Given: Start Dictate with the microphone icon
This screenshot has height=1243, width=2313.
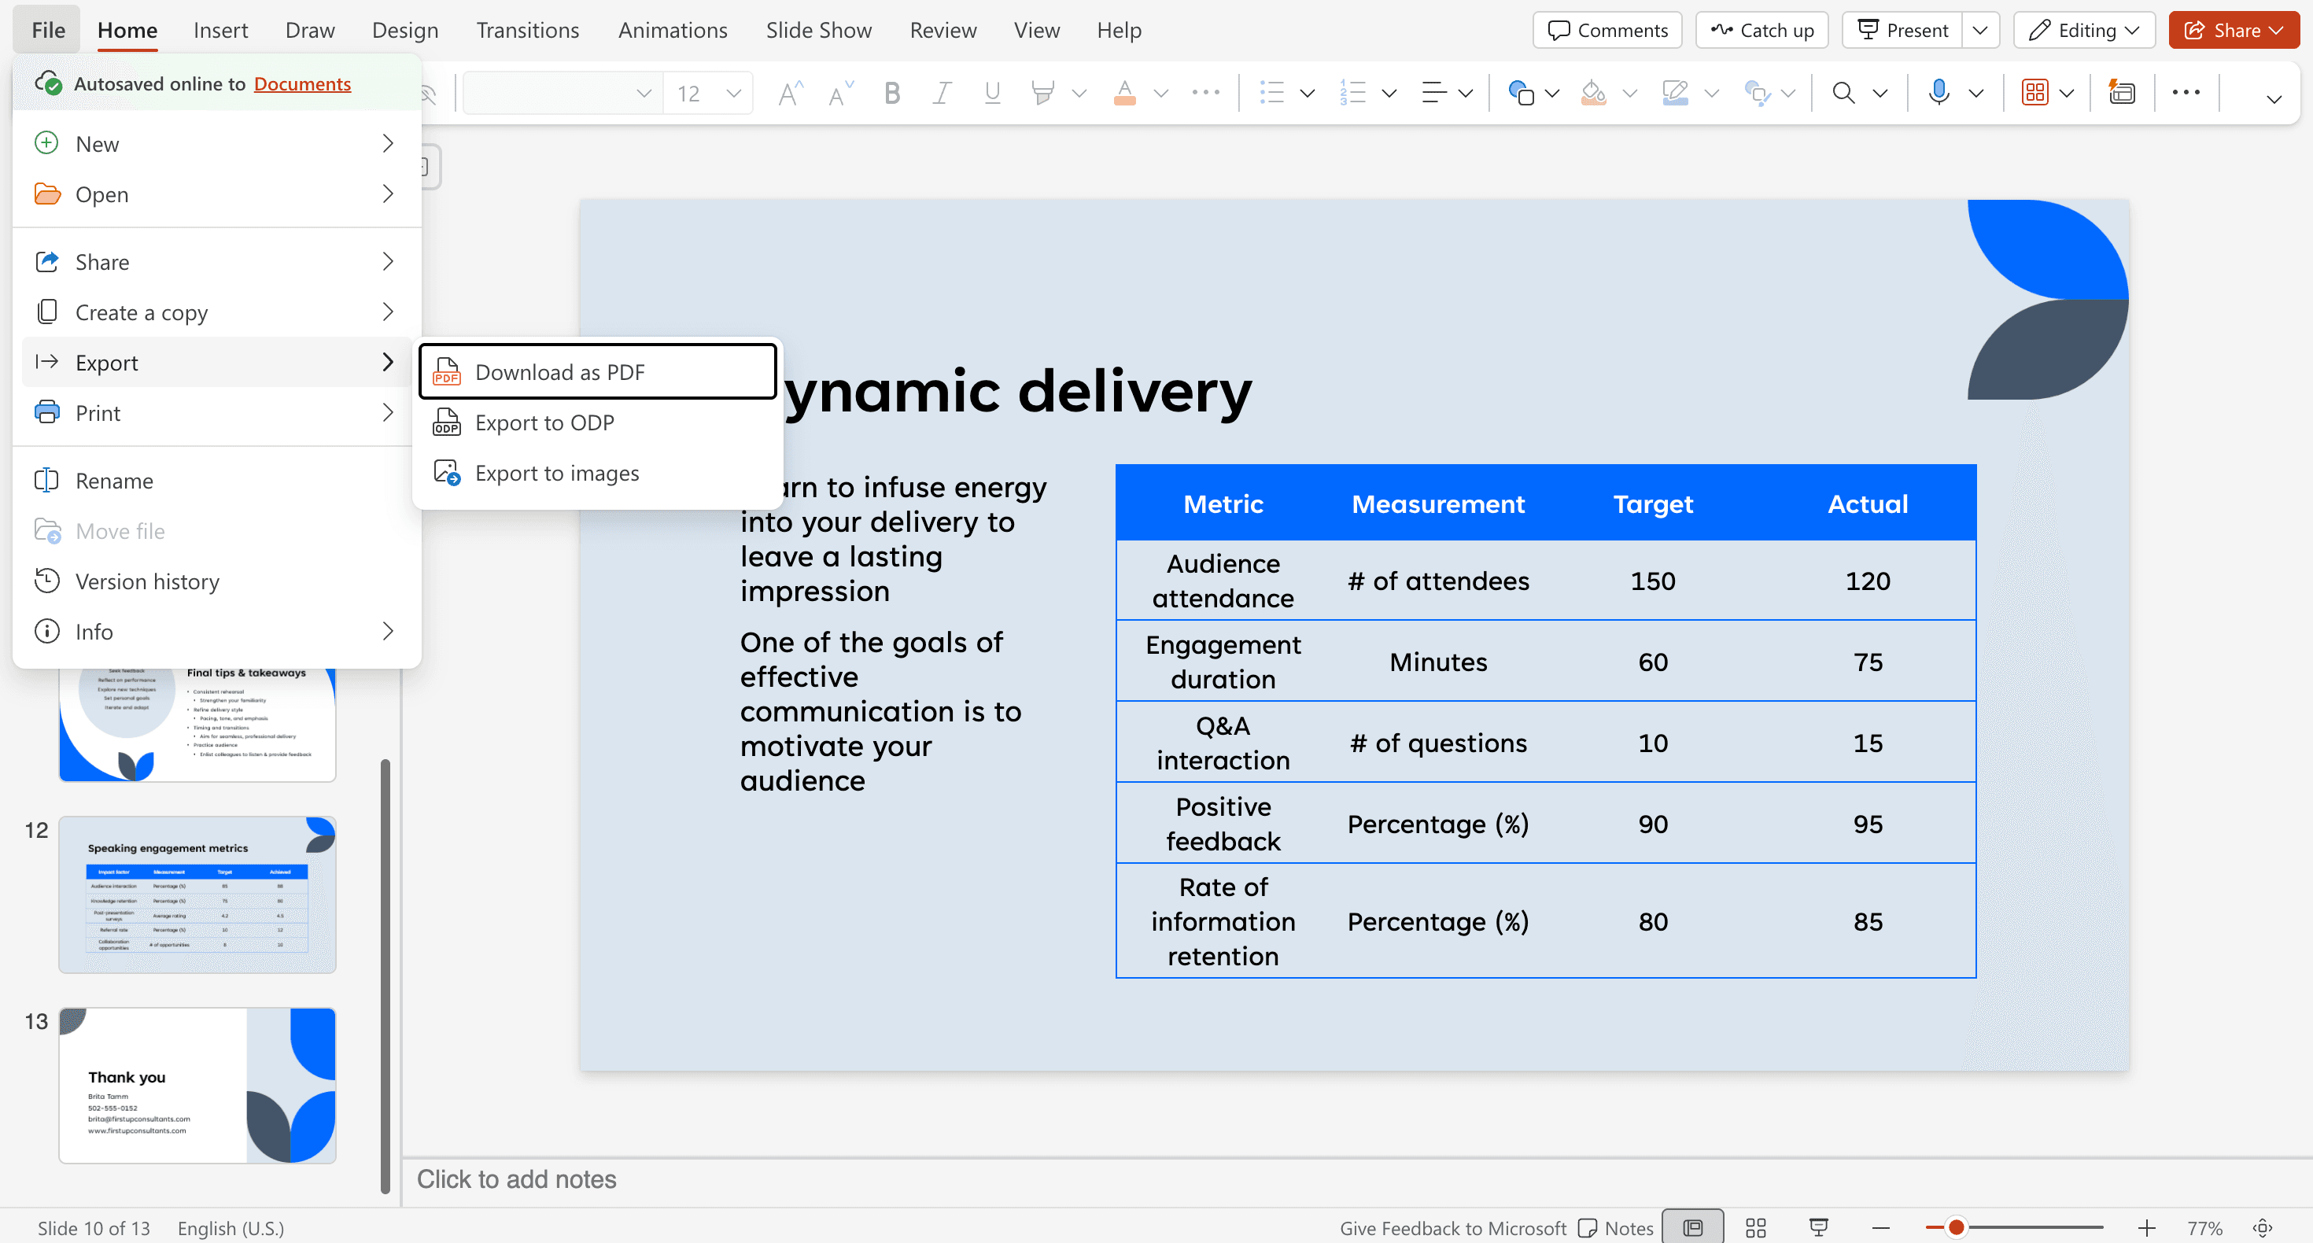Looking at the screenshot, I should pyautogui.click(x=1939, y=93).
